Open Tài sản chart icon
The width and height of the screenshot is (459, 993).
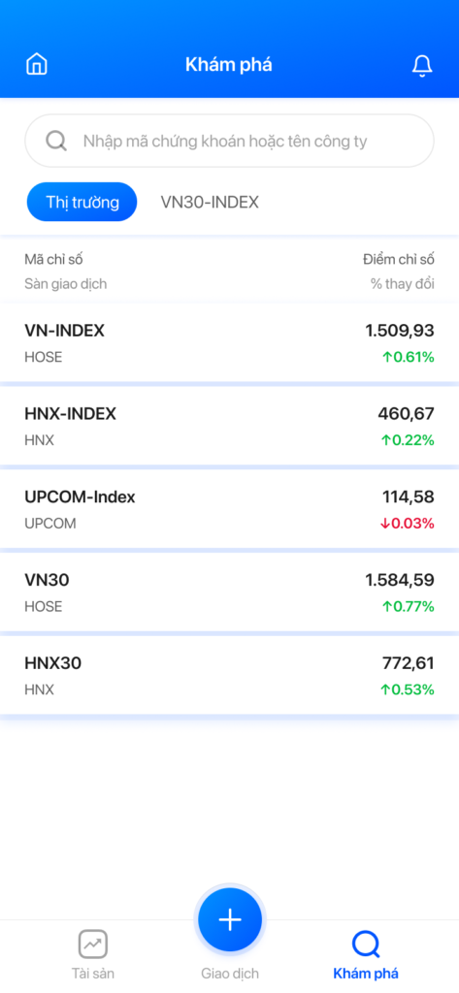93,945
